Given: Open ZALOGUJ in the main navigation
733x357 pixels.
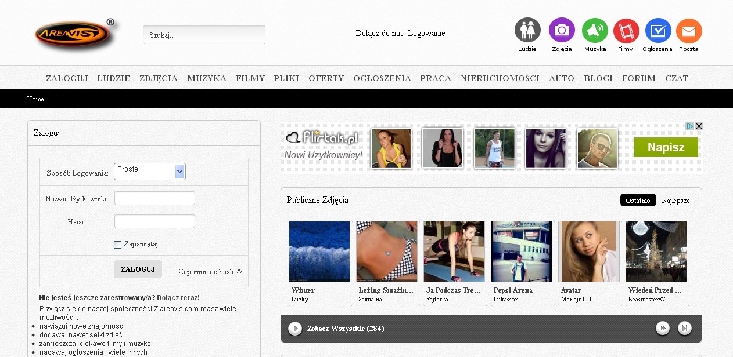Looking at the screenshot, I should click(x=67, y=78).
